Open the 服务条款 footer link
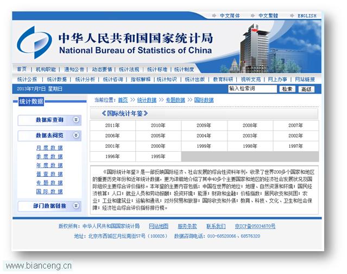 coord(187,226)
